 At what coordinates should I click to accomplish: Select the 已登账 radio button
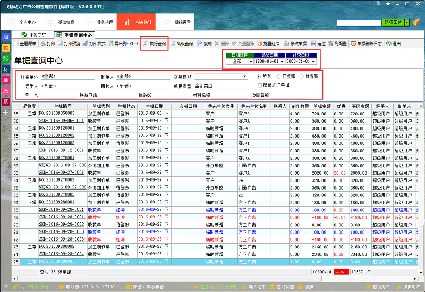coord(277,76)
